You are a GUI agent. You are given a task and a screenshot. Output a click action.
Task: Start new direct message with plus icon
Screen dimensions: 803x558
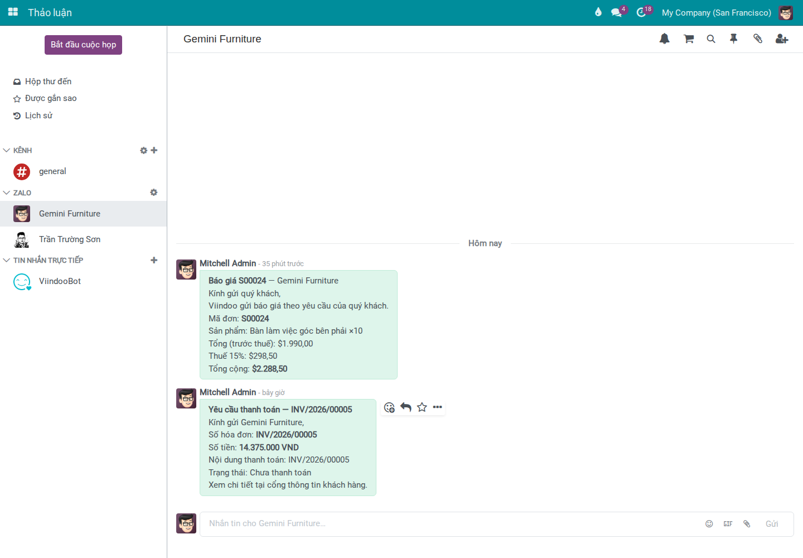coord(154,260)
